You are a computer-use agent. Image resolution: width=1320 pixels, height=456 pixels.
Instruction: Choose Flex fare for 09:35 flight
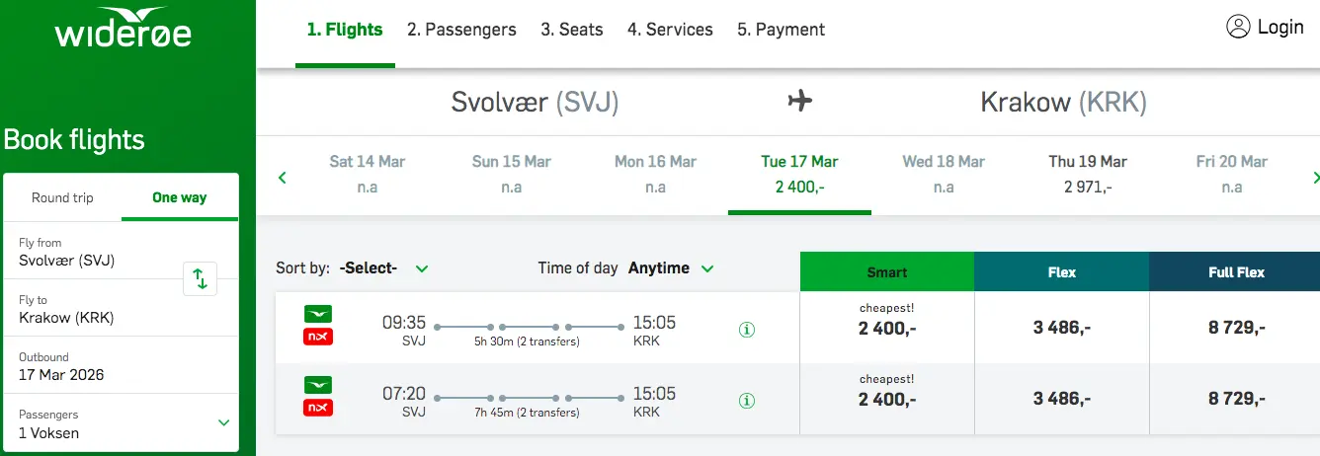tap(1061, 328)
